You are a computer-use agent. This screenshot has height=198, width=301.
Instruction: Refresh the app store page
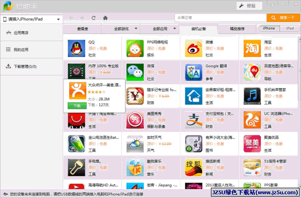pyautogui.click(x=94, y=18)
